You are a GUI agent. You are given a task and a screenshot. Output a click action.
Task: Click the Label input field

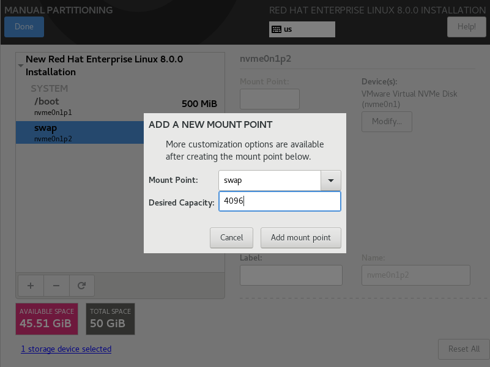point(291,275)
